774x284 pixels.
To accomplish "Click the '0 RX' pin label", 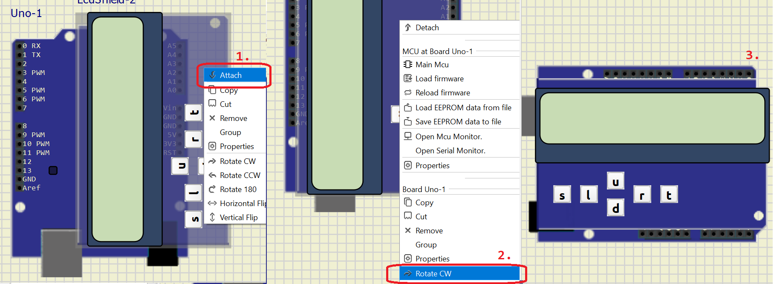I will [32, 46].
